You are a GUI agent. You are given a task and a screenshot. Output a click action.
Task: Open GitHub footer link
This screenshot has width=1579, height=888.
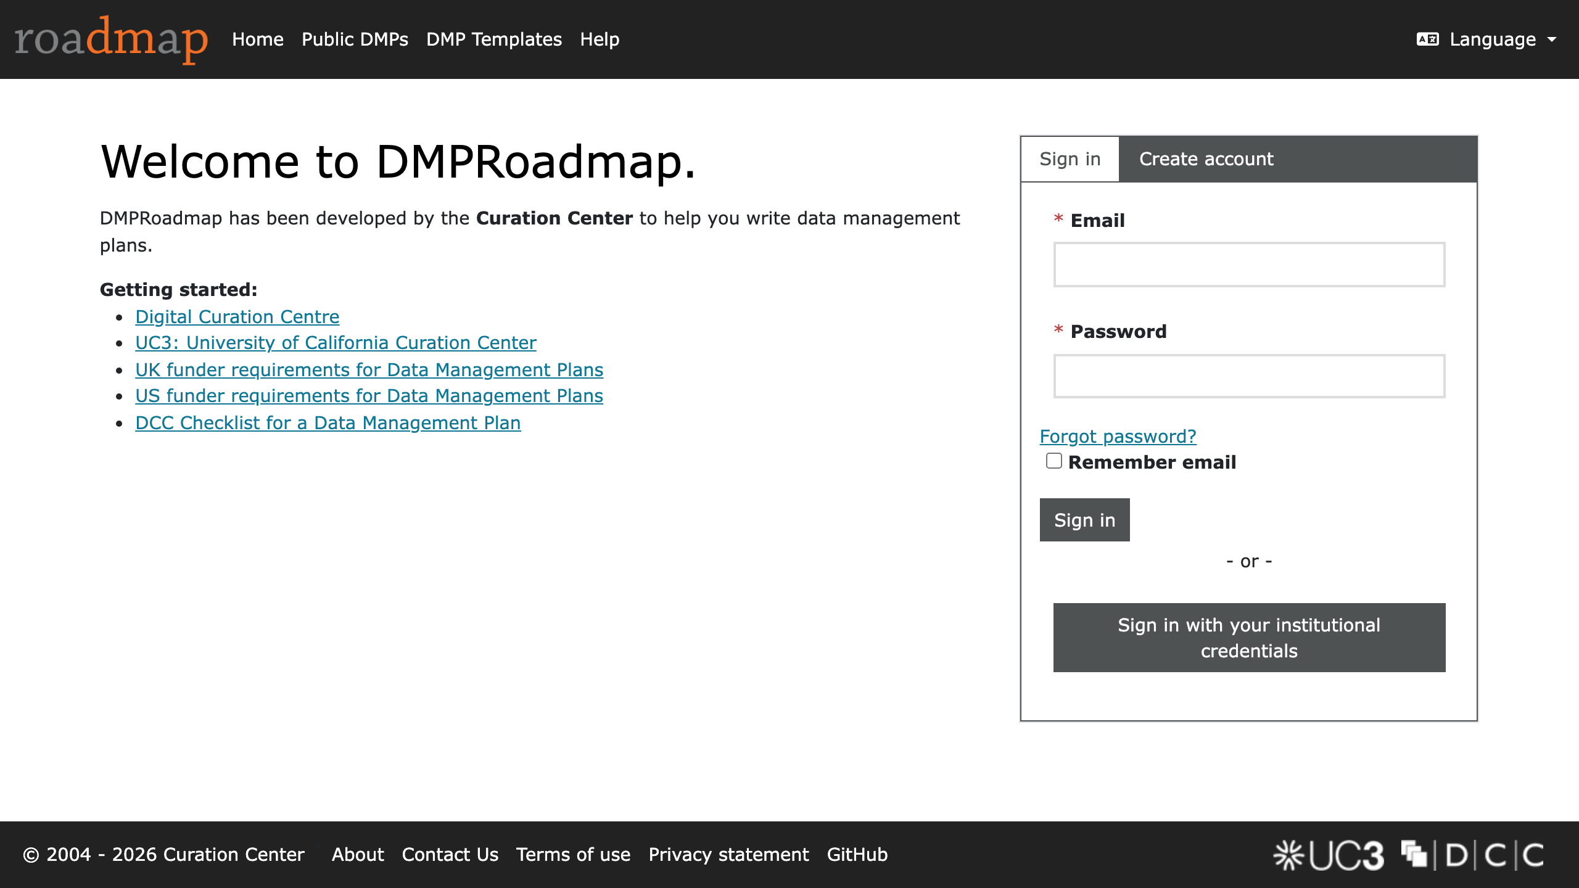857,855
